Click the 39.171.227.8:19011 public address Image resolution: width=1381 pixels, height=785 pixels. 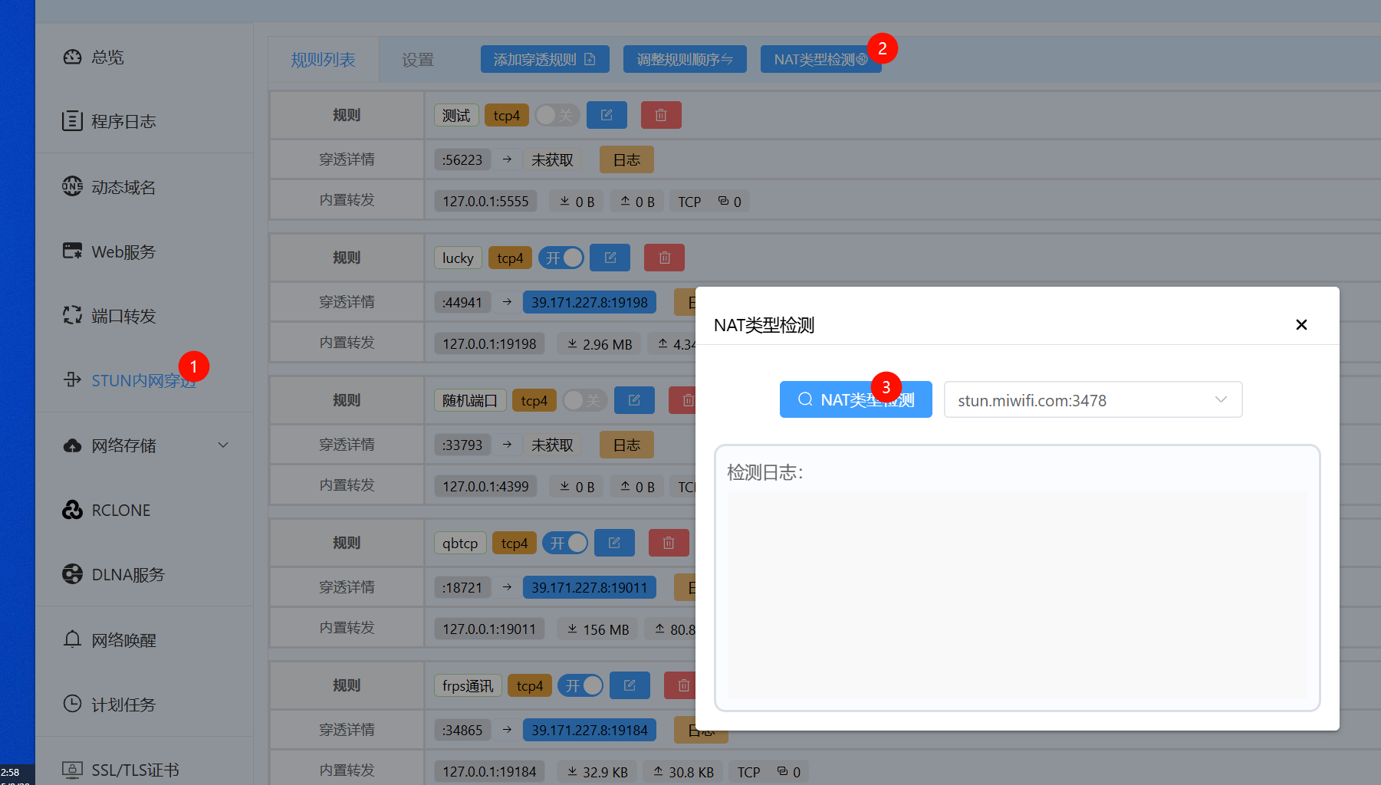pos(590,587)
